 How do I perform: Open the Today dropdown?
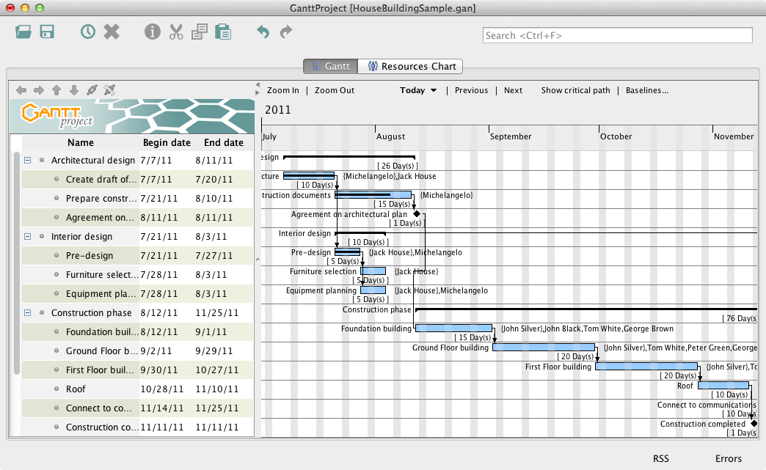click(x=418, y=90)
